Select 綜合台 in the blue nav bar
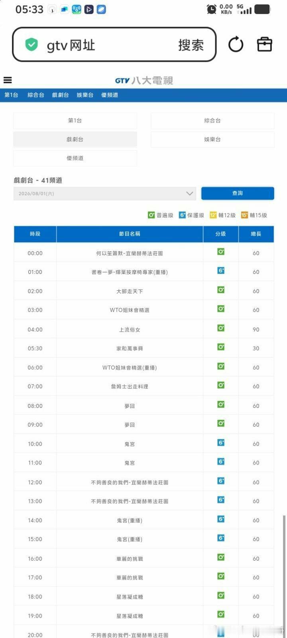 (36, 95)
